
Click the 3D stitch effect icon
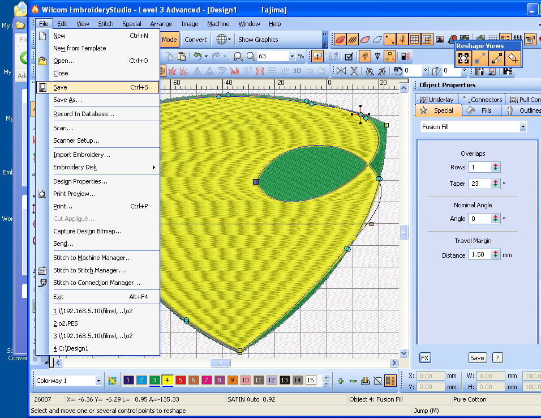pyautogui.click(x=297, y=71)
